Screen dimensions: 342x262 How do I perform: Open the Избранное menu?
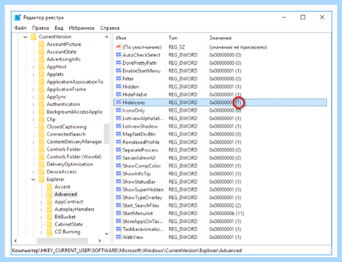click(x=82, y=28)
